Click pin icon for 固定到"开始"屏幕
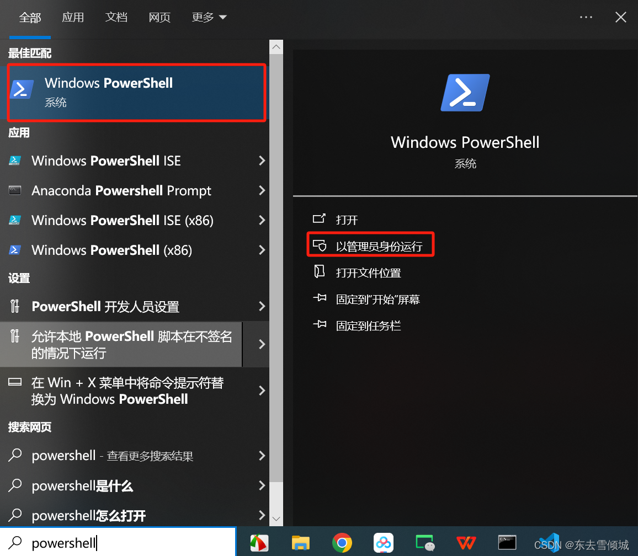The height and width of the screenshot is (556, 638). click(320, 298)
